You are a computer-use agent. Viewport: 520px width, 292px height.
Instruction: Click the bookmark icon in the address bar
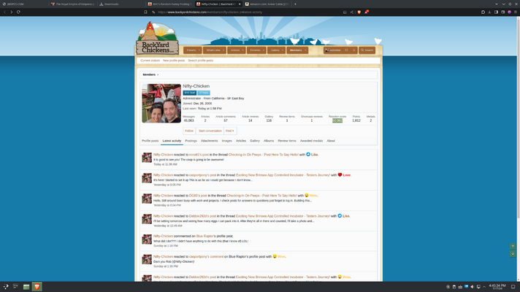click(x=145, y=12)
